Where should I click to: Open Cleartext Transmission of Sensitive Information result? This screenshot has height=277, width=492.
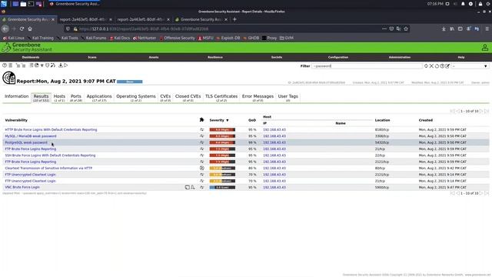(x=48, y=168)
